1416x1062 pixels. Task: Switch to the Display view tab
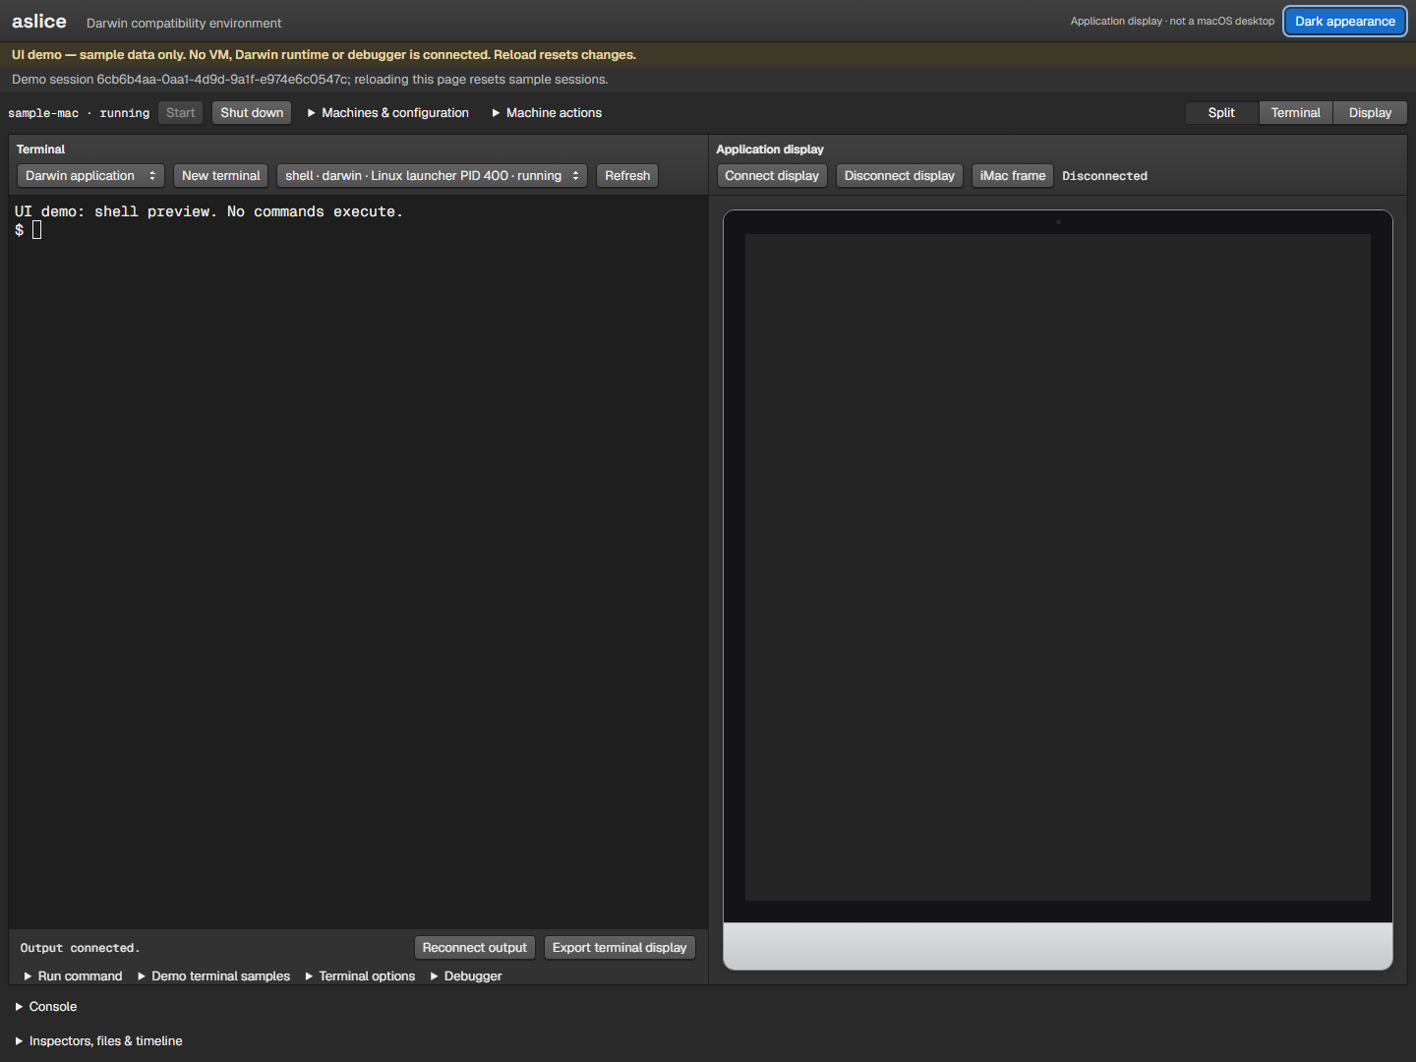click(1370, 113)
